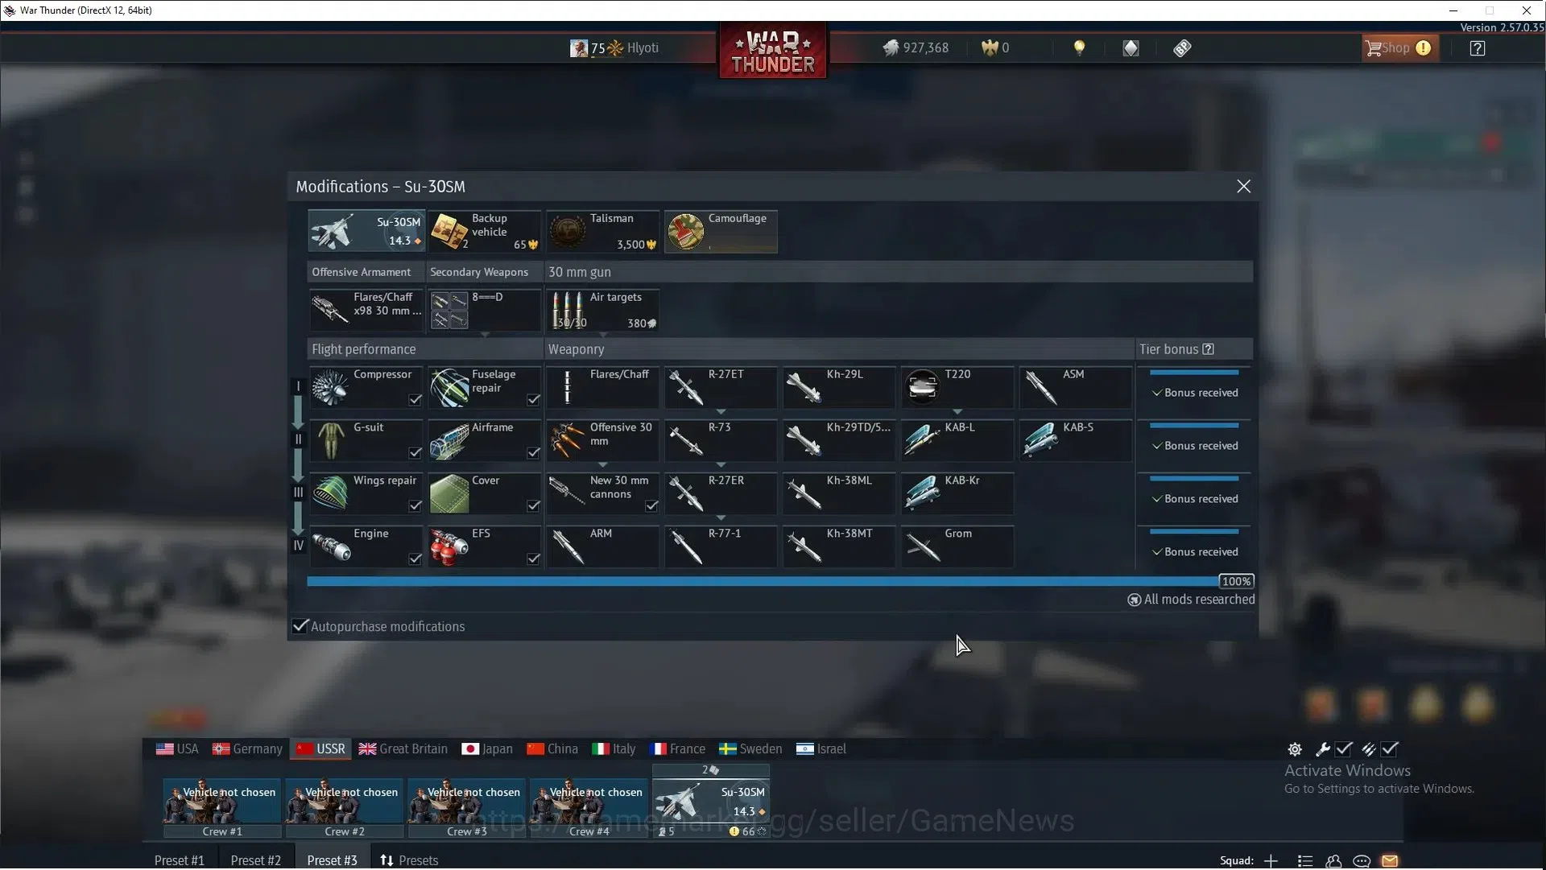Open the Tier bonus help tooltip

point(1208,349)
